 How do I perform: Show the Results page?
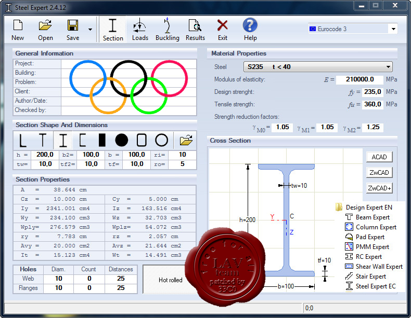pyautogui.click(x=195, y=30)
